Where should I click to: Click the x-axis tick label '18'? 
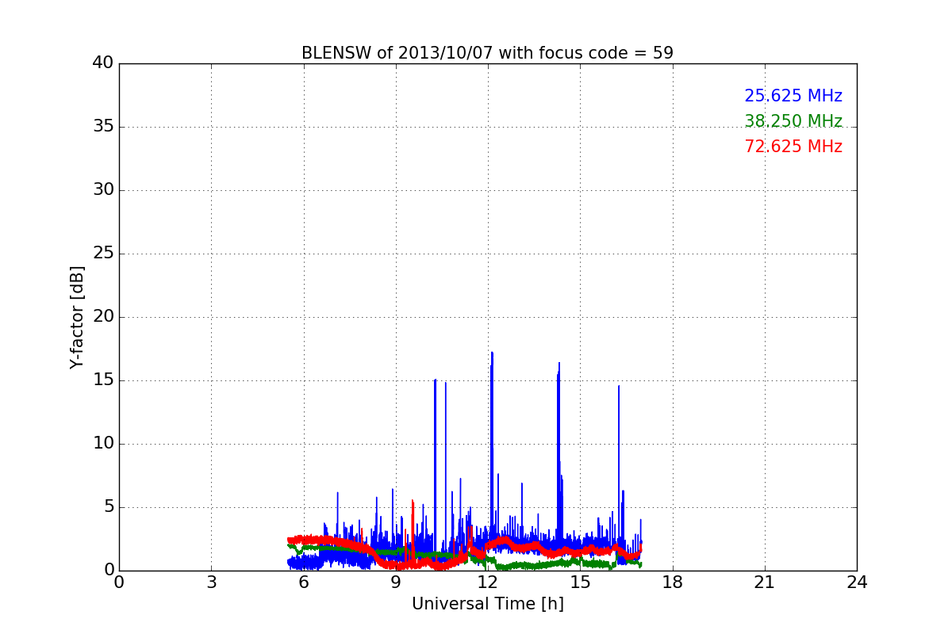[673, 582]
